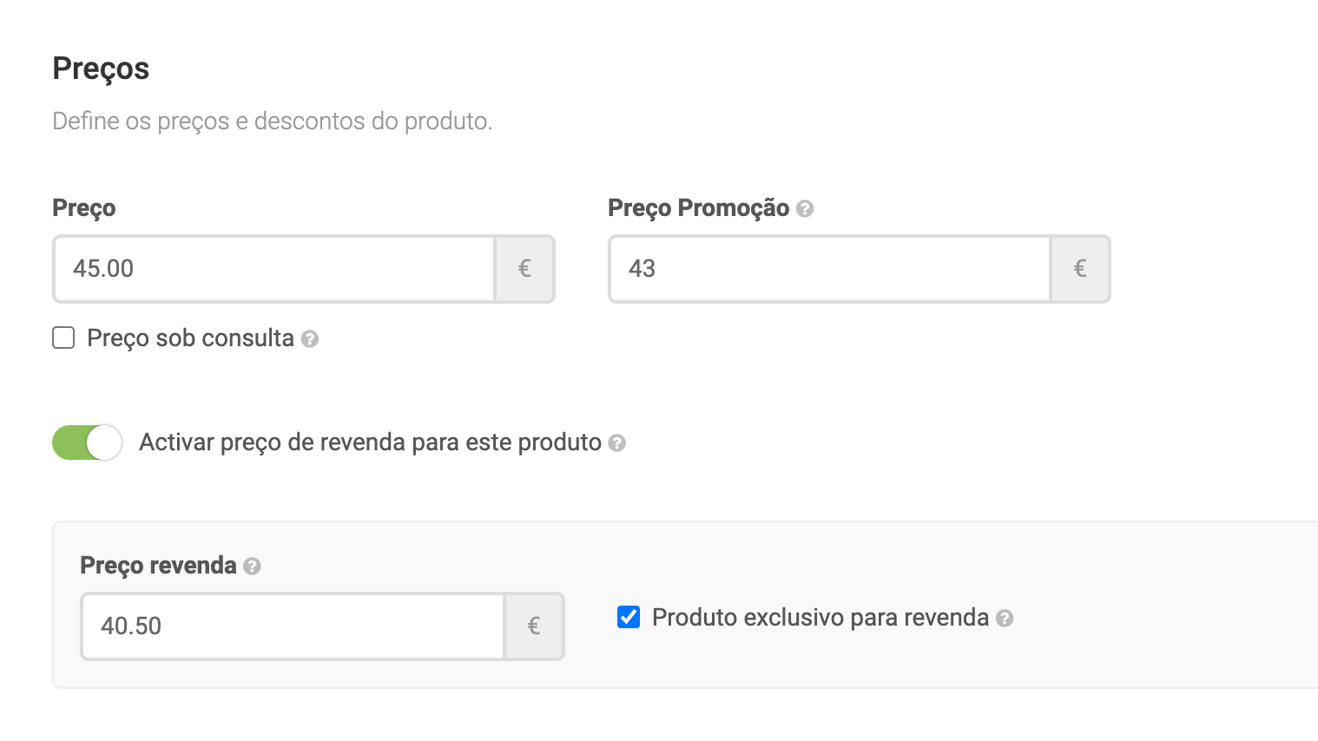The image size is (1318, 741).
Task: Click the Produto exclusivo para revenda label
Action: click(x=820, y=617)
